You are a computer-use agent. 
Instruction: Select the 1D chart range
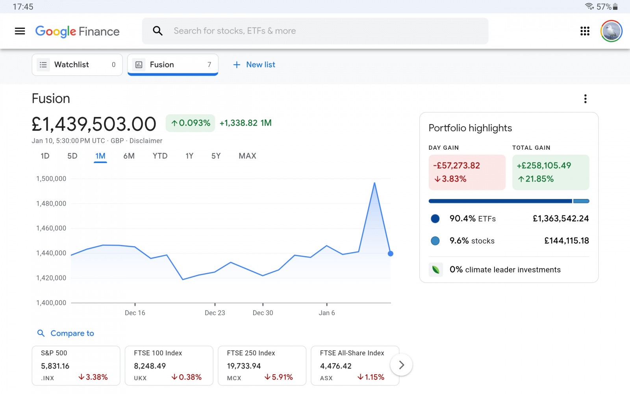pos(45,156)
